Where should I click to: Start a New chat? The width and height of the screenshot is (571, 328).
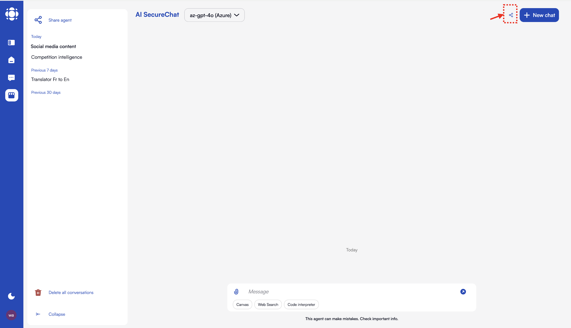[539, 15]
